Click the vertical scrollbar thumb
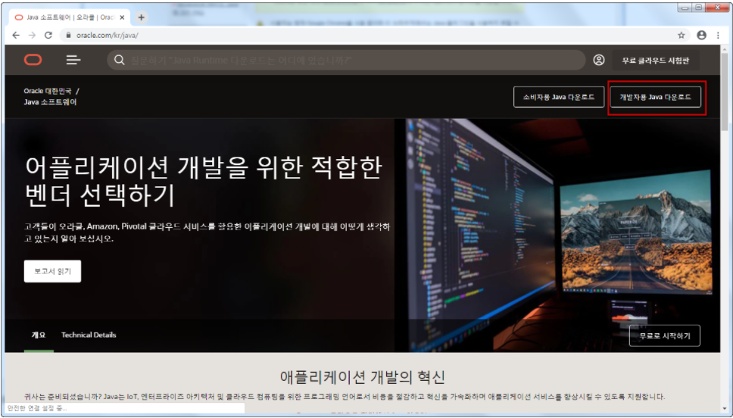This screenshot has height=418, width=733. pyautogui.click(x=725, y=91)
